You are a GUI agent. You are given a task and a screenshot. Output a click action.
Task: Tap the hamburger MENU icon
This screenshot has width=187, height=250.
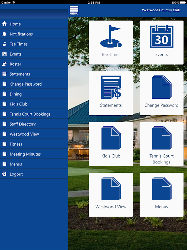point(74,10)
